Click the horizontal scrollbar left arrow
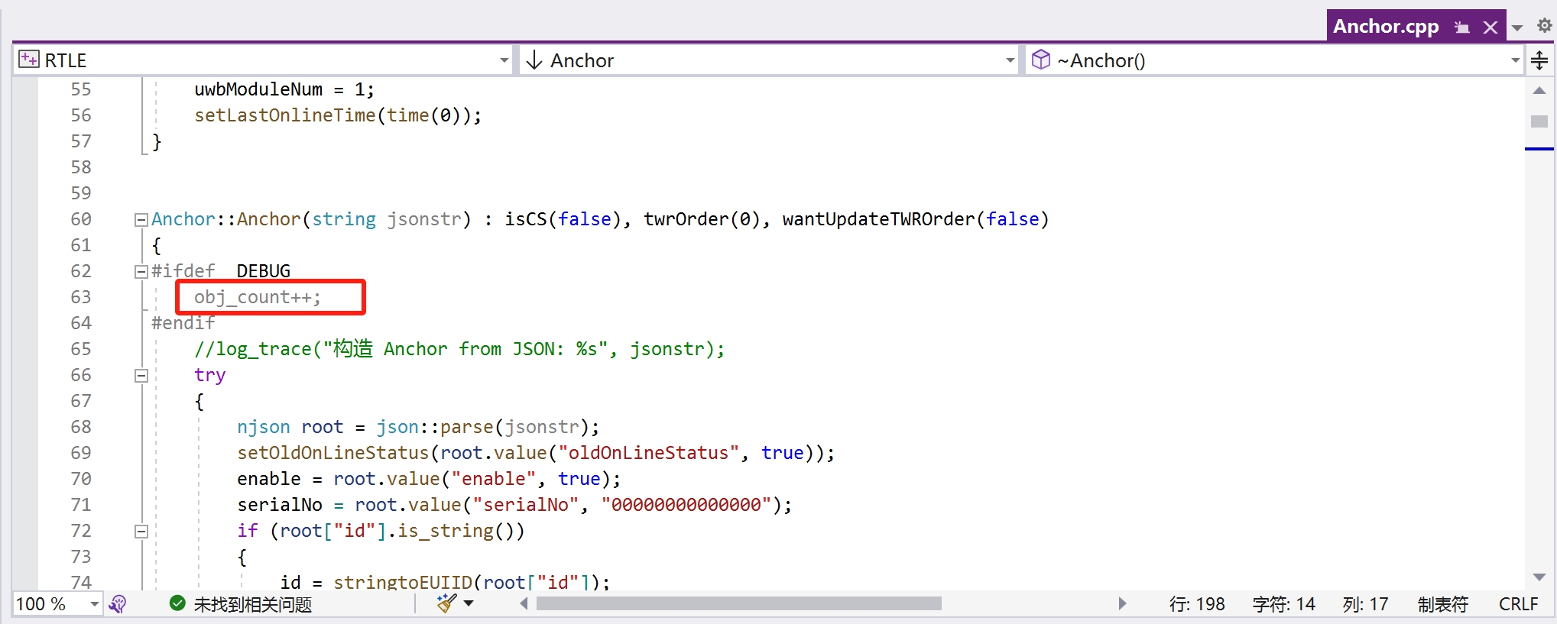Viewport: 1557px width, 624px height. (524, 603)
